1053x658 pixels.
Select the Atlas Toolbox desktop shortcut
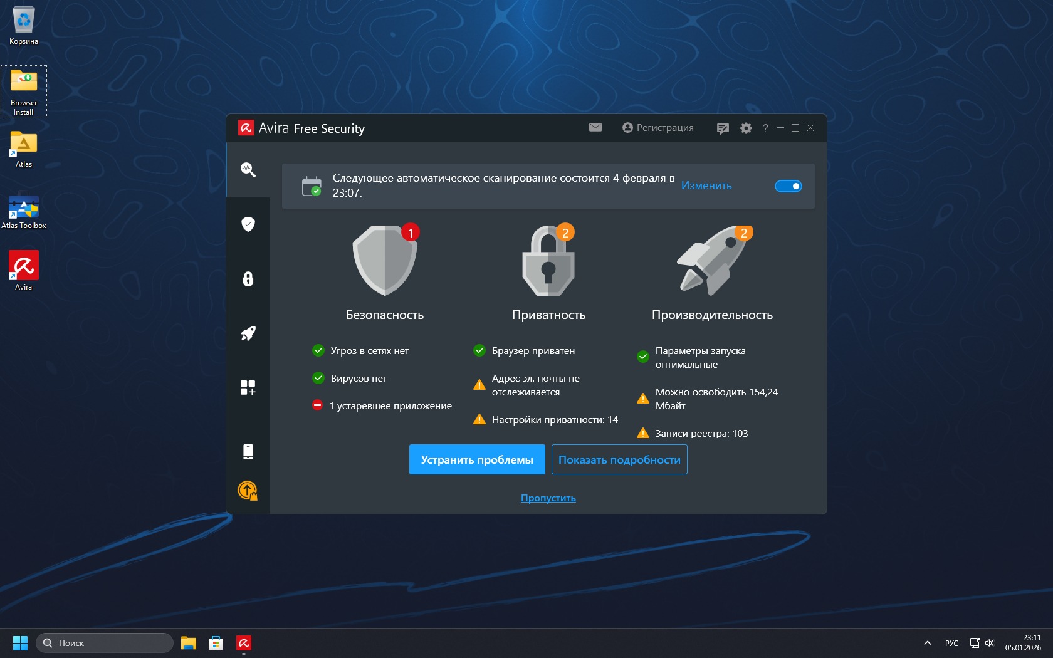(x=24, y=211)
